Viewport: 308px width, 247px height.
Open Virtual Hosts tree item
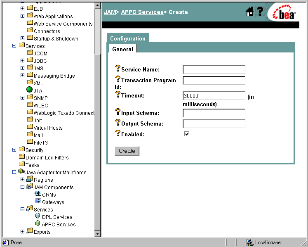48,128
